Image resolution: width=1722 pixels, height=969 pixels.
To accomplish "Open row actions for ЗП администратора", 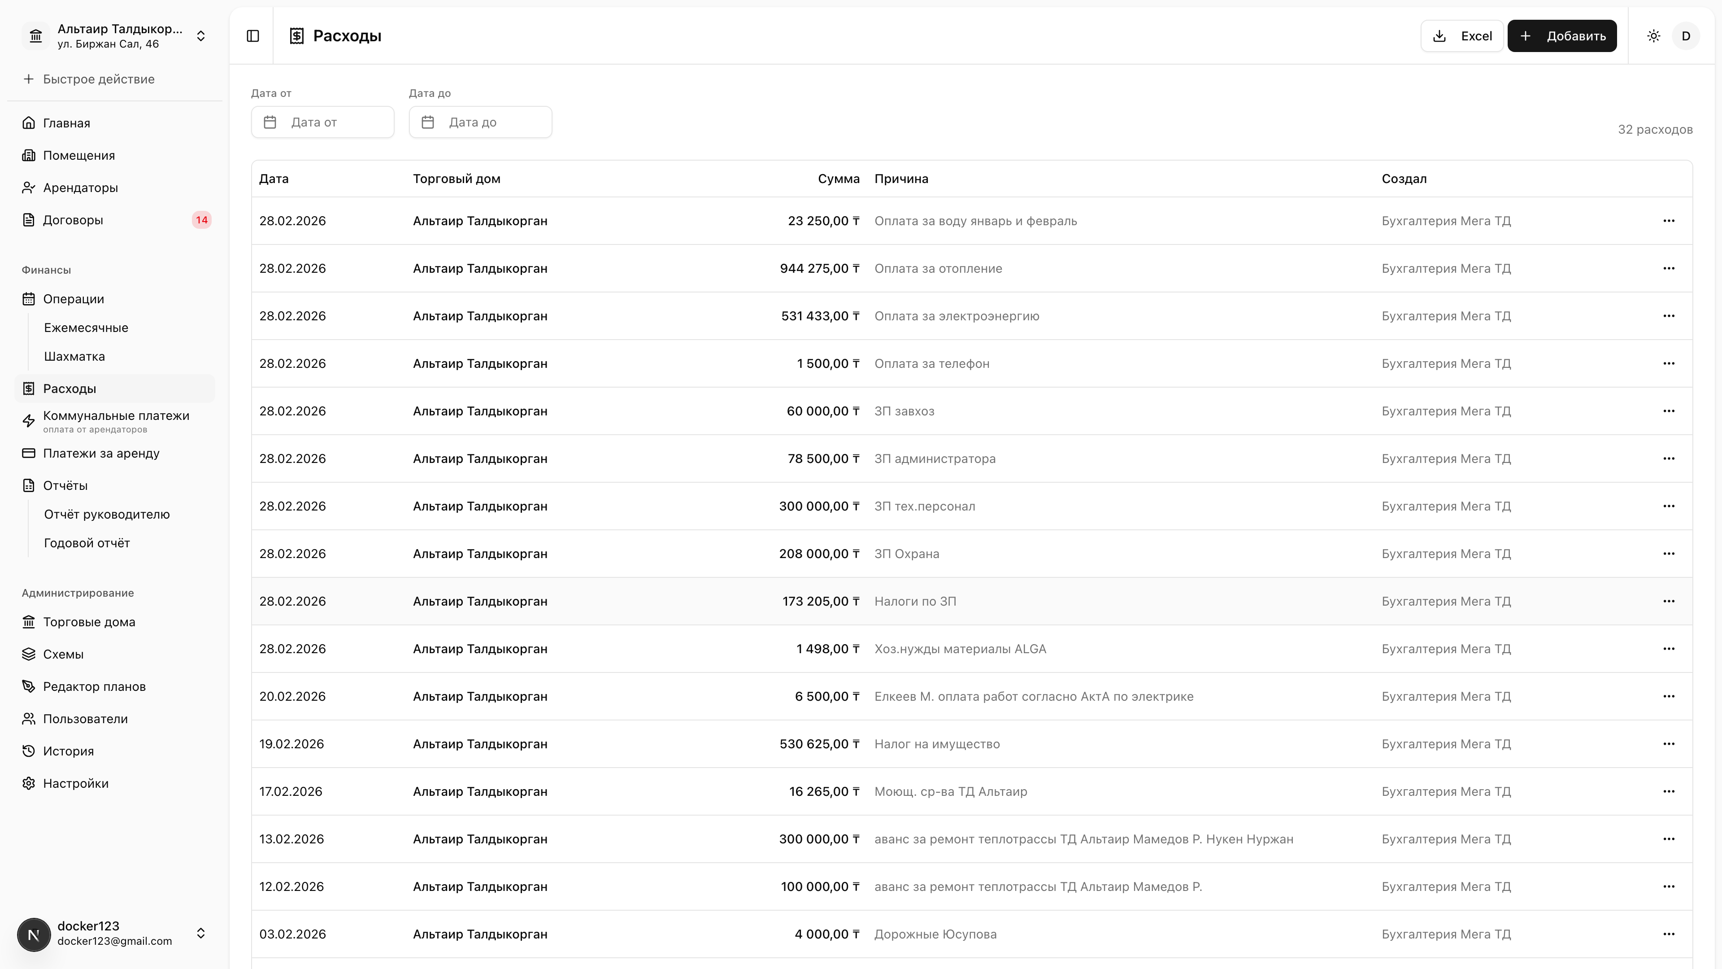I will pyautogui.click(x=1669, y=458).
